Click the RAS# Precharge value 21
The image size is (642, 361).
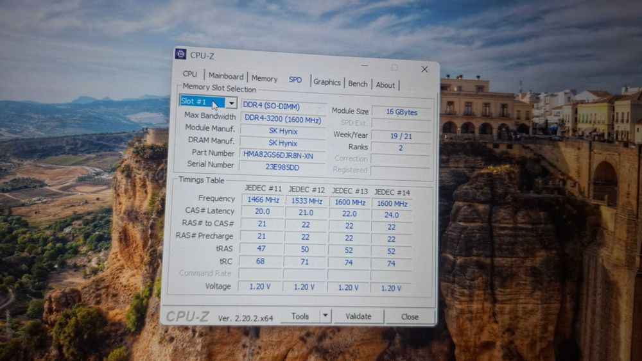262,236
